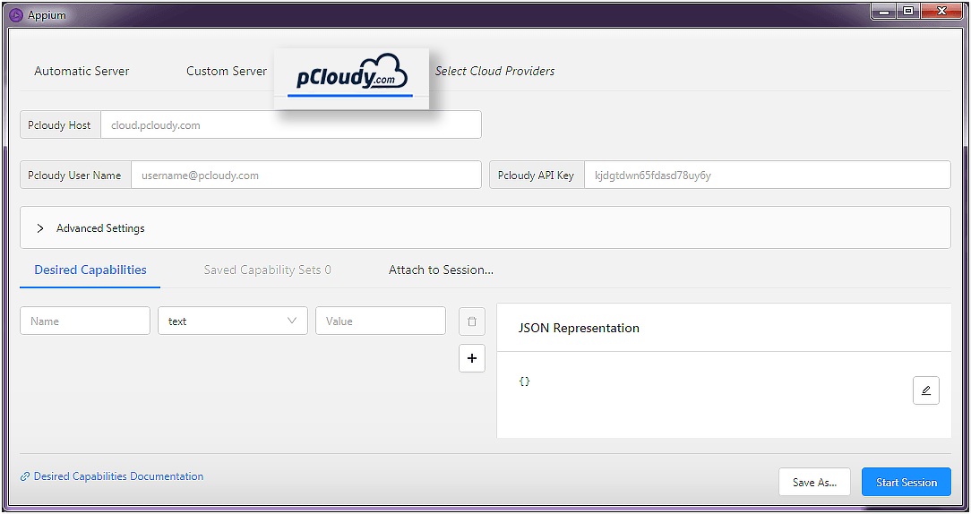The image size is (971, 514).
Task: Click the Appium logo in the title bar
Action: point(15,15)
